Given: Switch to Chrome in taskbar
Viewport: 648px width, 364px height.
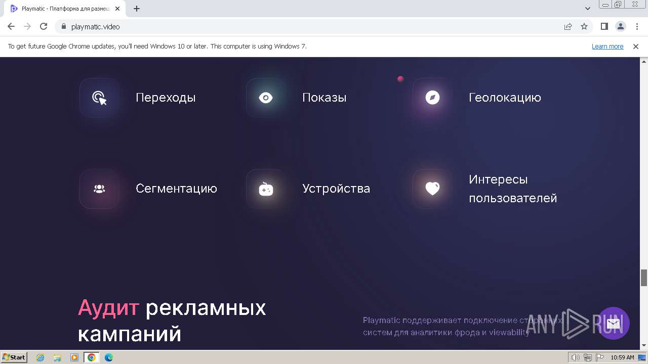Looking at the screenshot, I should point(91,357).
